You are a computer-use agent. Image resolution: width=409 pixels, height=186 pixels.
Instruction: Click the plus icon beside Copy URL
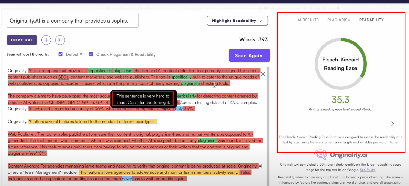(46, 40)
